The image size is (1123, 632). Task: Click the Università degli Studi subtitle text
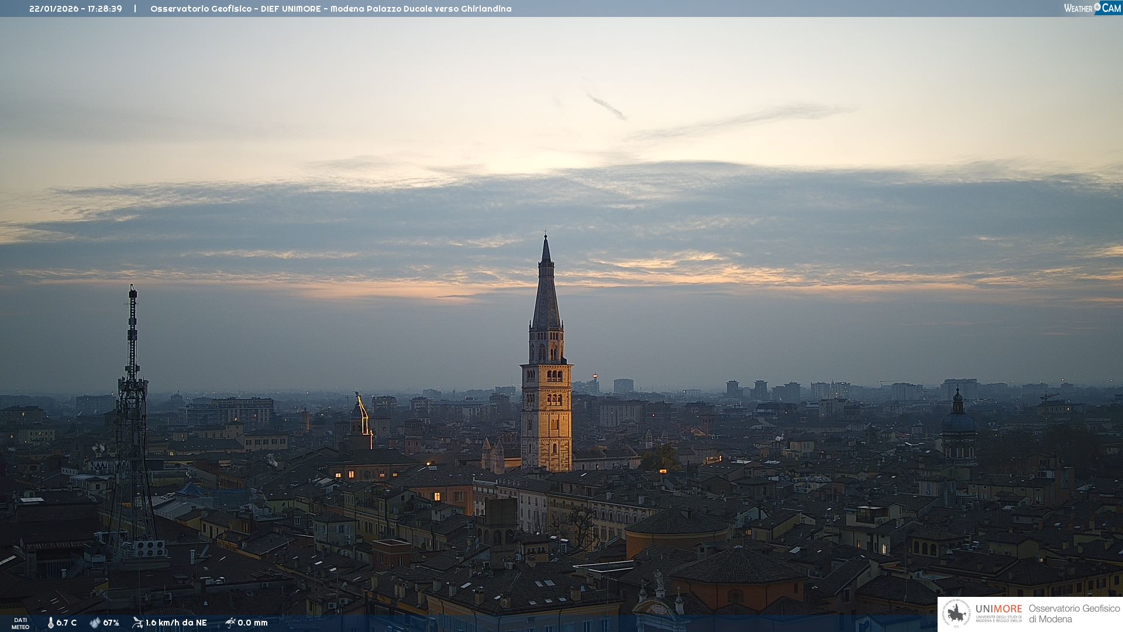tap(998, 619)
